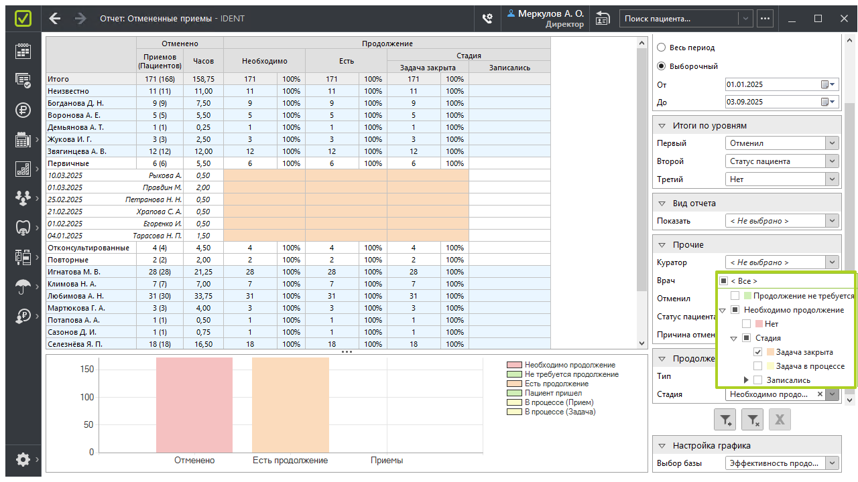Open the tooth icon section in the sidebar
This screenshot has height=482, width=858.
click(x=23, y=228)
